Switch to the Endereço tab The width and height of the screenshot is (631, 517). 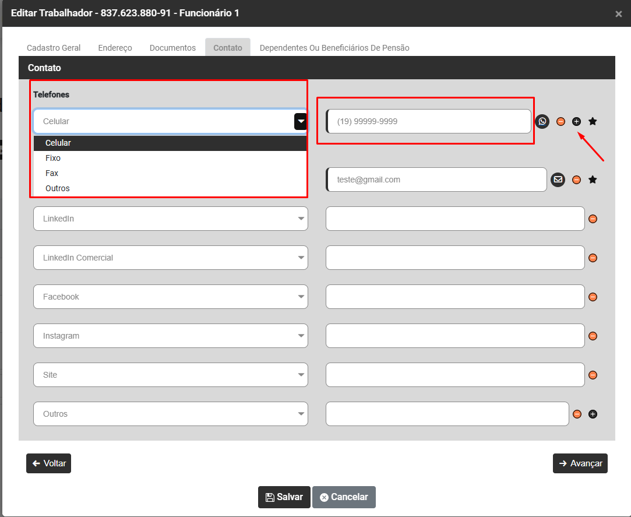[x=115, y=48]
